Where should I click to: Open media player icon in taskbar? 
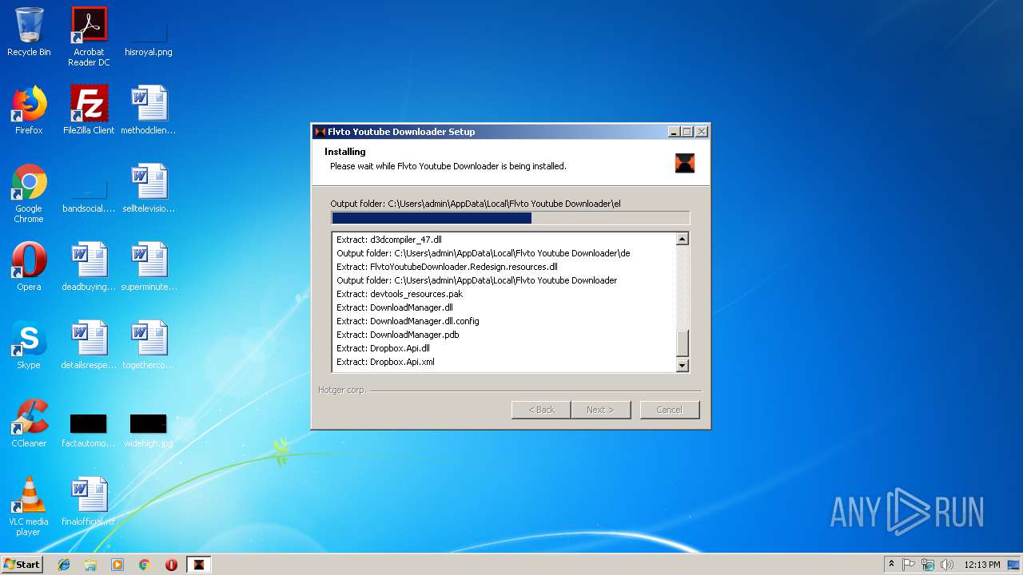tap(117, 565)
